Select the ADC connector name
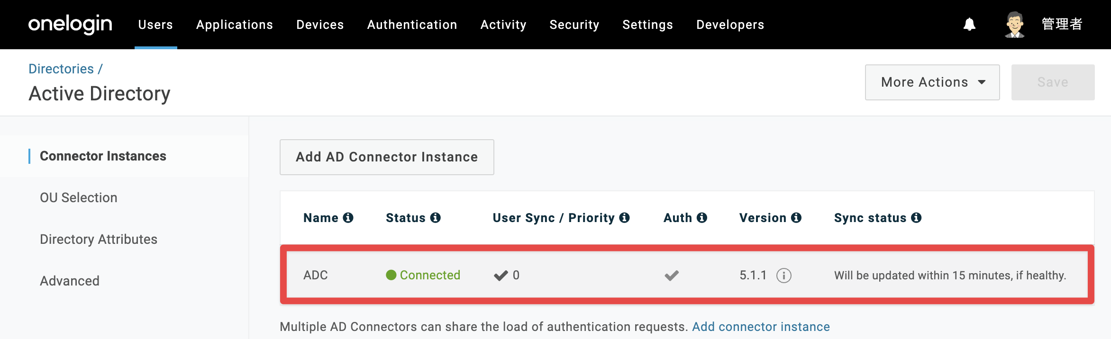The width and height of the screenshot is (1111, 339). coord(316,275)
